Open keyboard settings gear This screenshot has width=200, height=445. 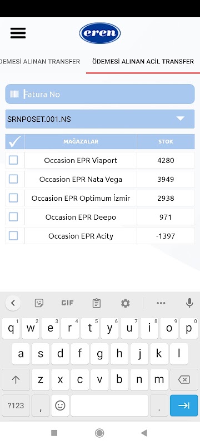[125, 303]
